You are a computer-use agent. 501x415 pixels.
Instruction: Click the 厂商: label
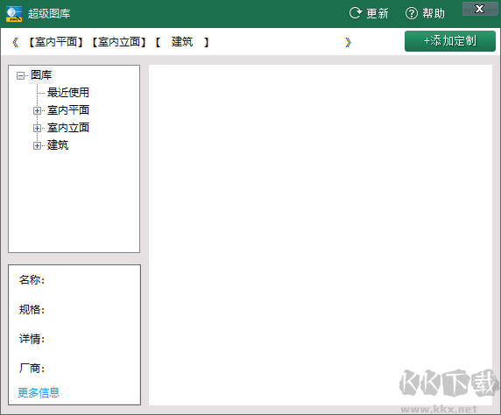click(32, 369)
